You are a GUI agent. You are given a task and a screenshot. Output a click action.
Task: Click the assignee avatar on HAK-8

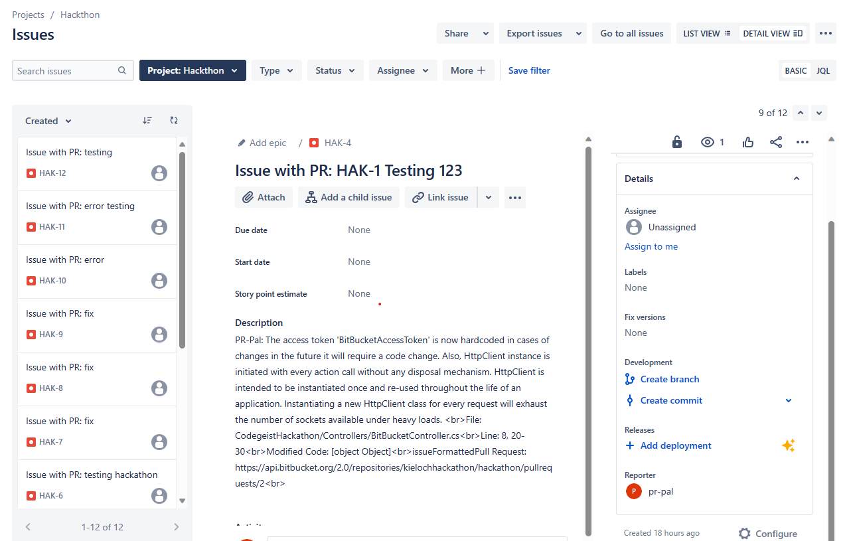pos(159,388)
